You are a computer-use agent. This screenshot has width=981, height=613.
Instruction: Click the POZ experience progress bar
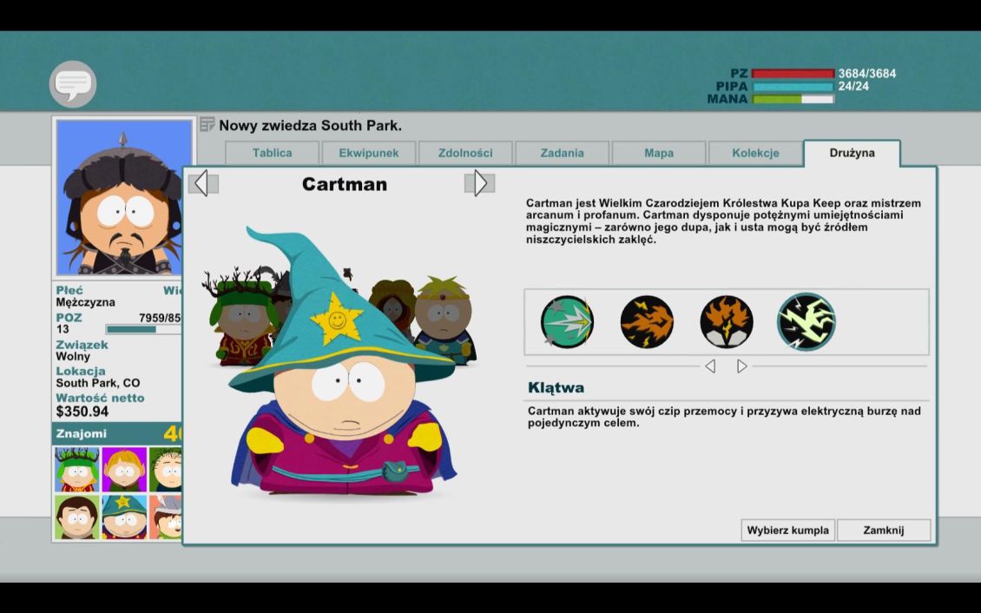pos(144,329)
